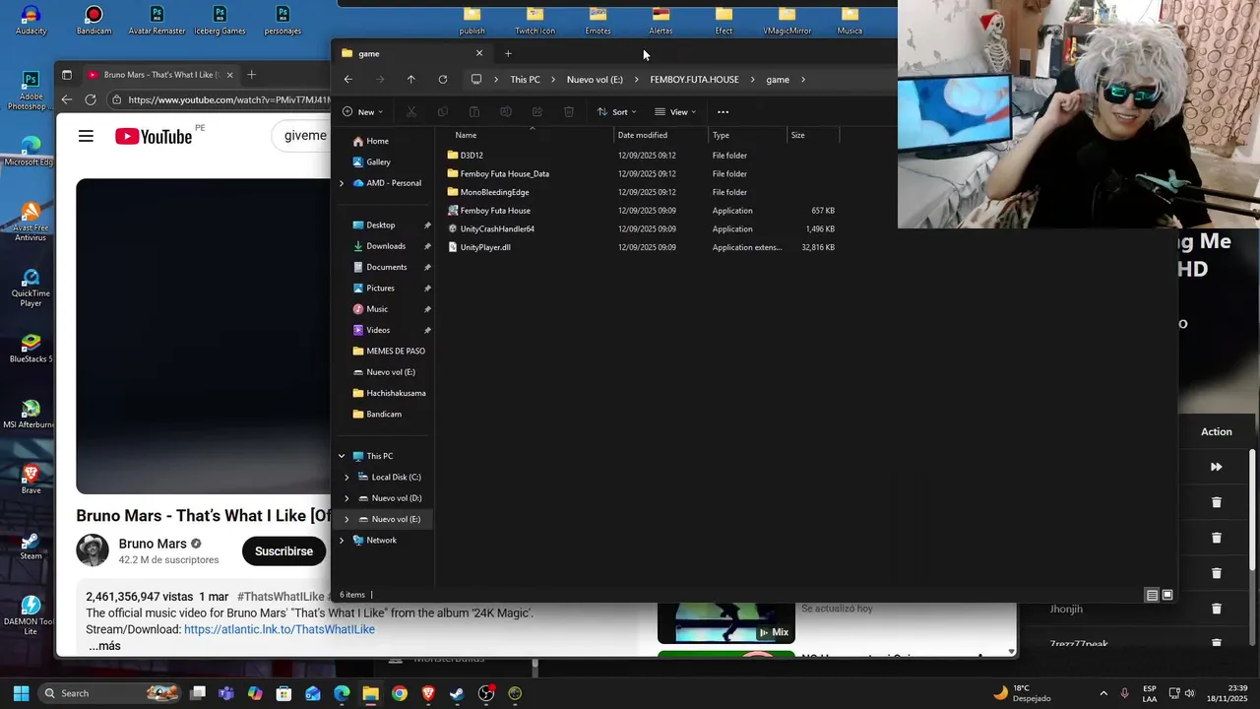Open Bruno Mars channel avatar
This screenshot has width=1260, height=709.
pyautogui.click(x=93, y=550)
